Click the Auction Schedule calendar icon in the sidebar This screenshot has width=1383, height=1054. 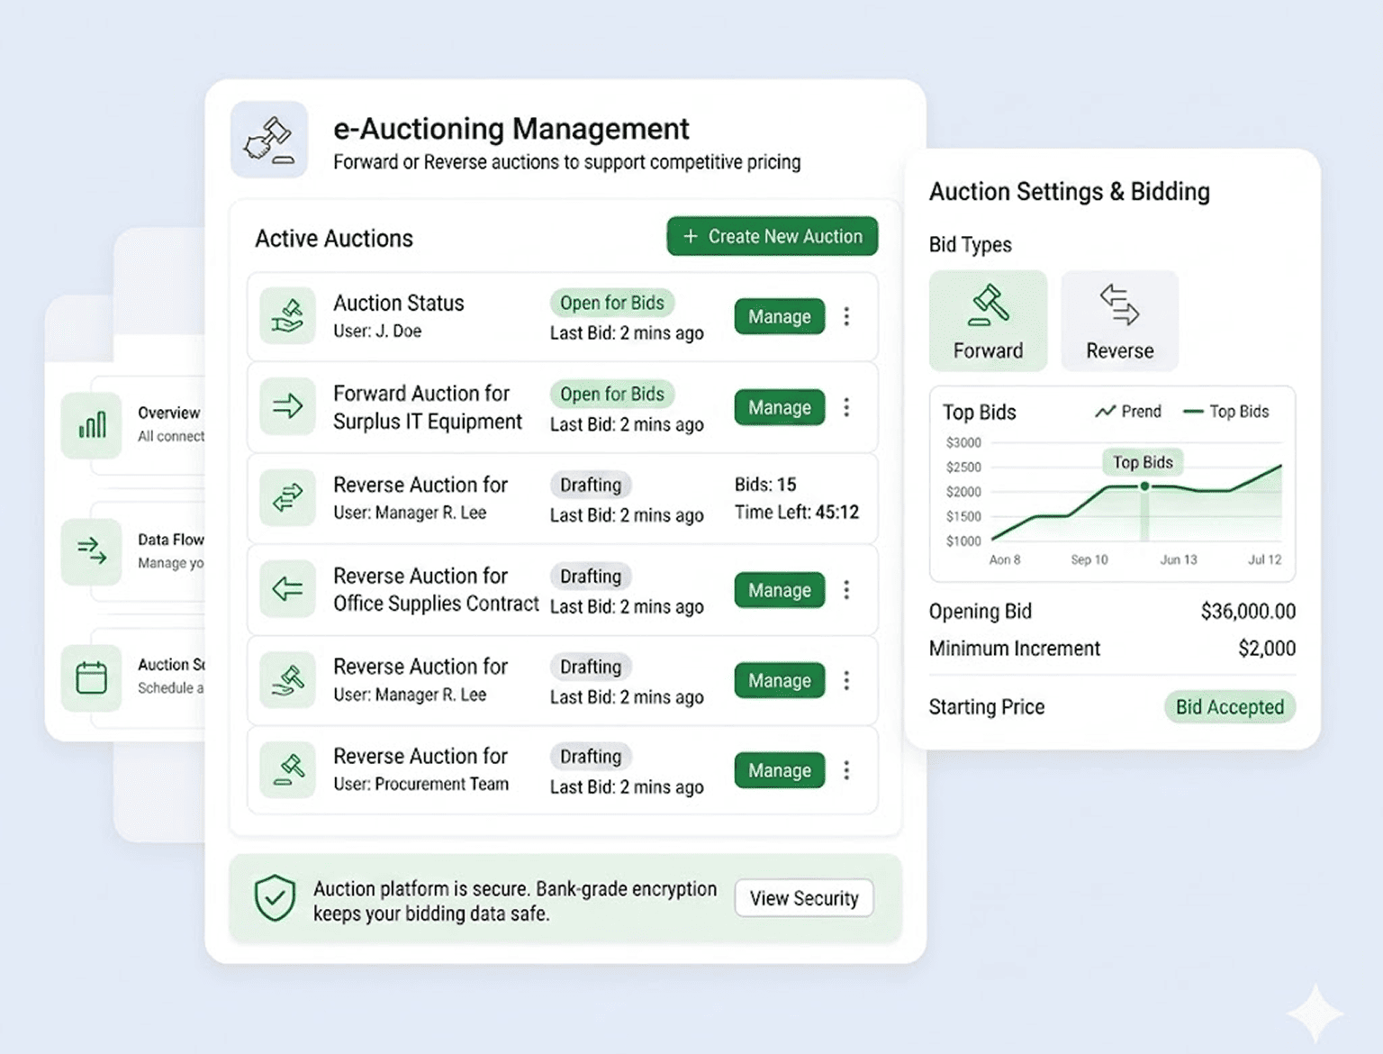[92, 677]
